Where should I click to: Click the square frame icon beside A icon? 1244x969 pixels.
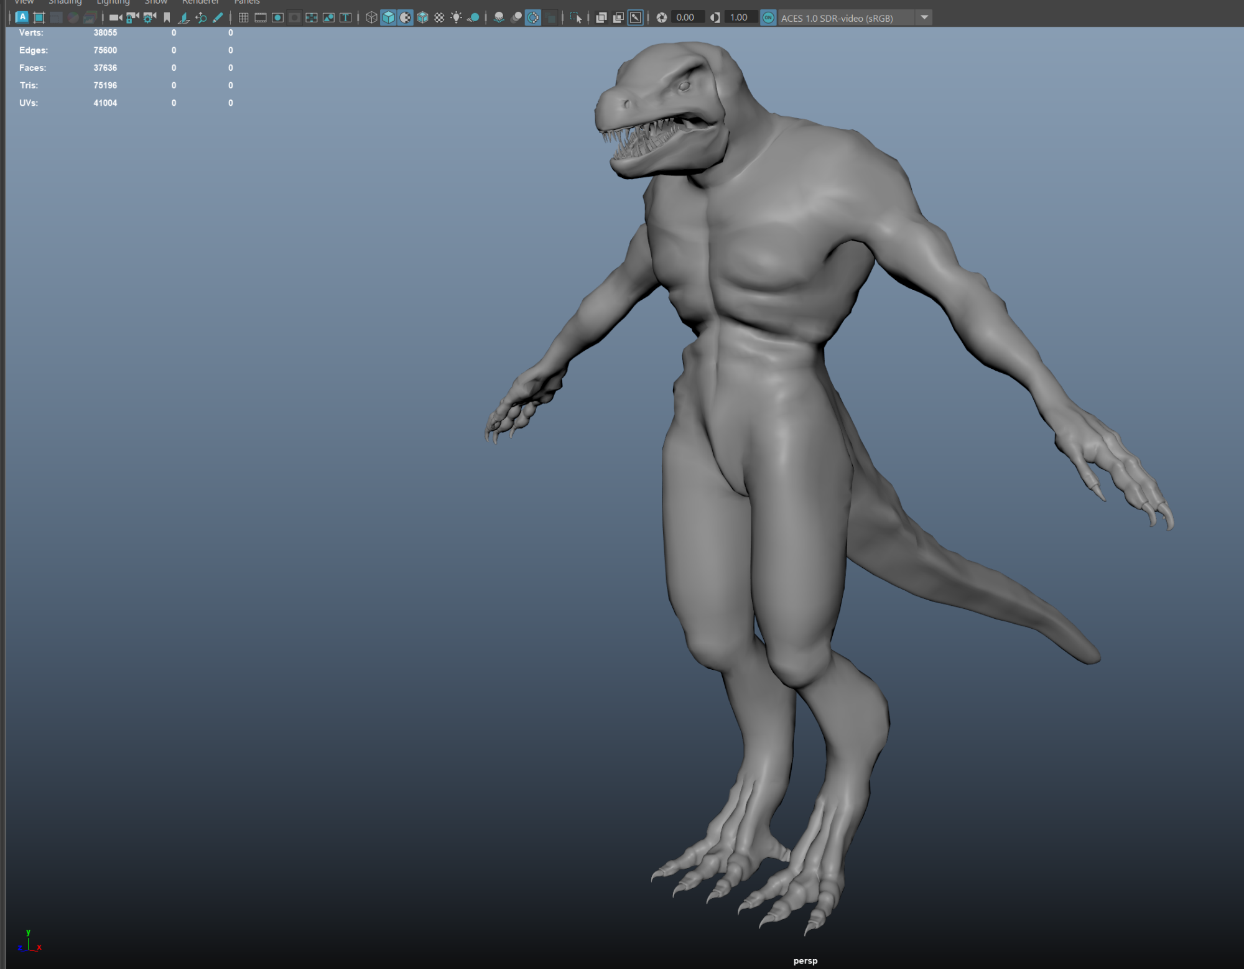point(39,17)
